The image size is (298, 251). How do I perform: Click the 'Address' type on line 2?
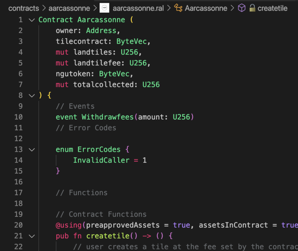pyautogui.click(x=101, y=31)
